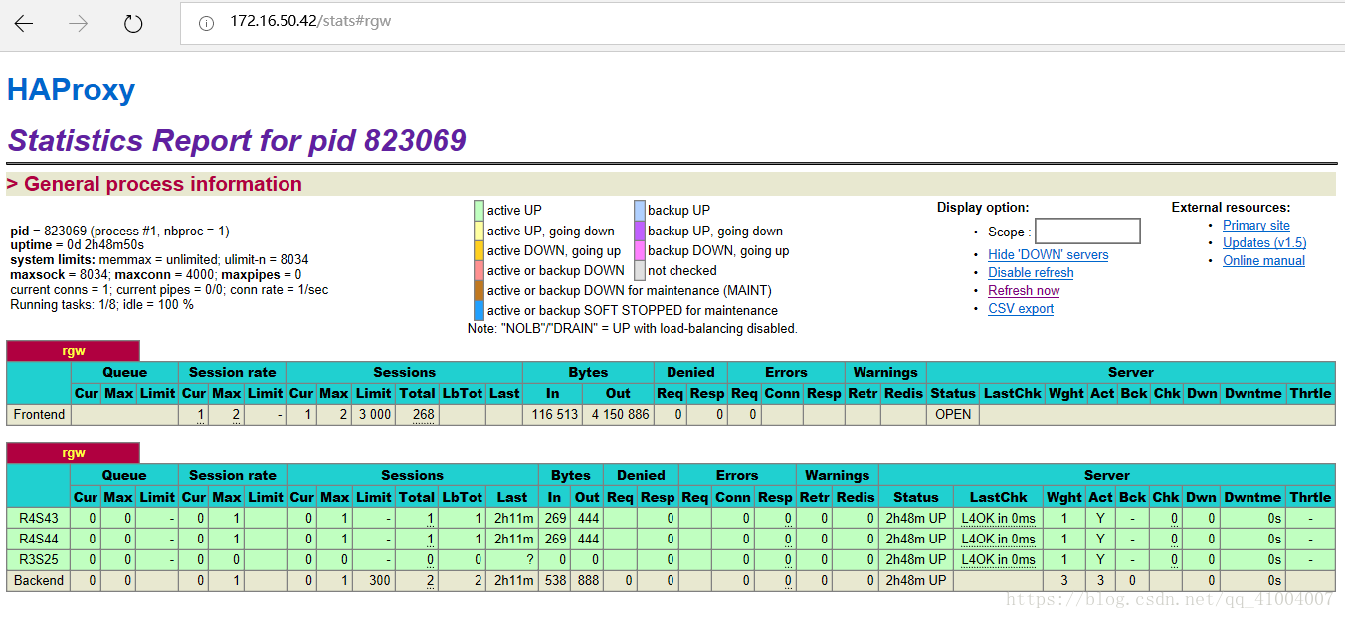Image resolution: width=1345 pixels, height=619 pixels.
Task: Reload the page with the refresh icon
Action: tap(133, 24)
